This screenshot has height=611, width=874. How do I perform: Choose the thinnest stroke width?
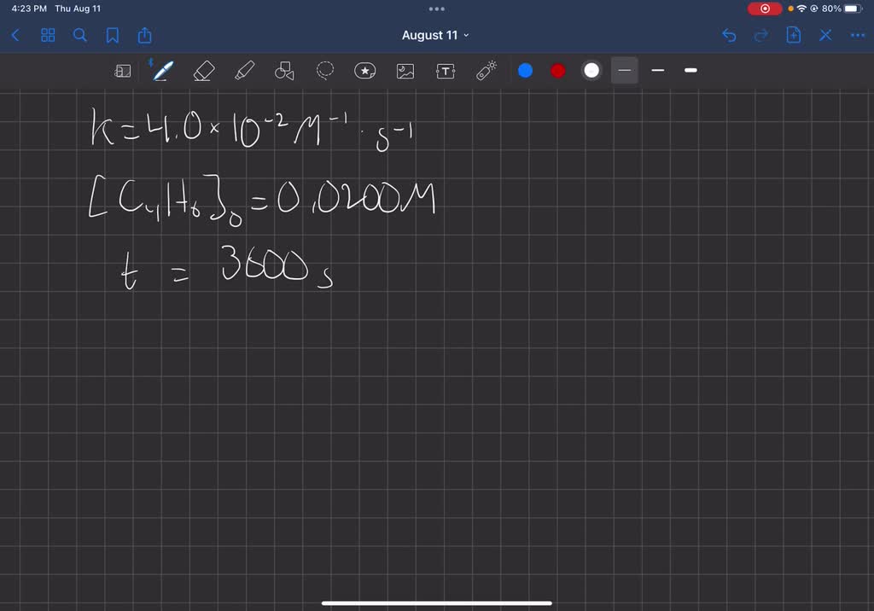[x=625, y=71]
